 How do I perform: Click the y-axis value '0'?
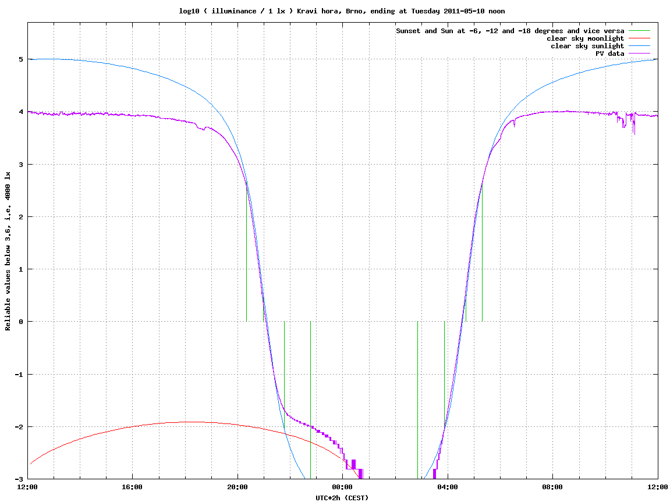point(21,322)
